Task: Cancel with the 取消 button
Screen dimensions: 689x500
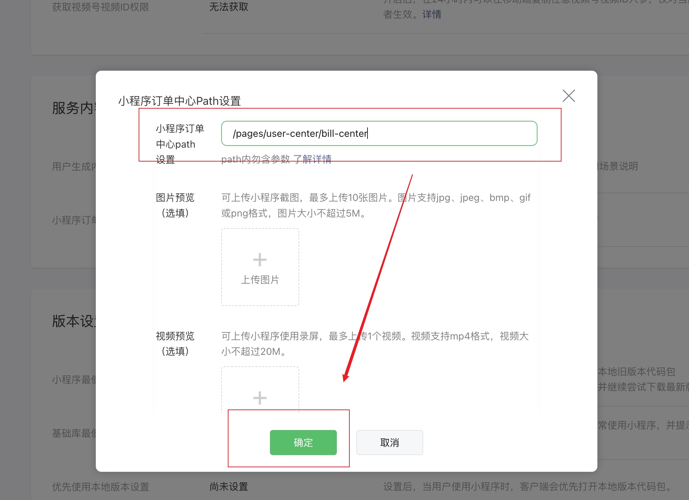Action: point(389,443)
